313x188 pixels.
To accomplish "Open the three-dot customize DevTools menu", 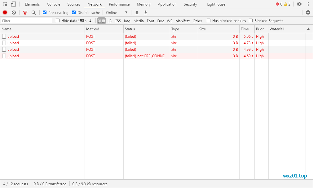I will point(308,4).
